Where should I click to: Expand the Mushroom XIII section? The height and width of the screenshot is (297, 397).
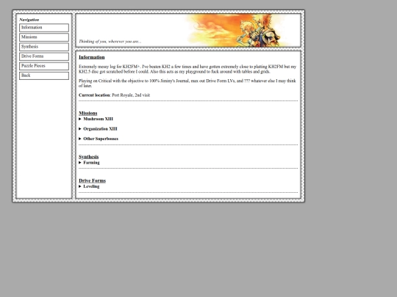pyautogui.click(x=96, y=119)
